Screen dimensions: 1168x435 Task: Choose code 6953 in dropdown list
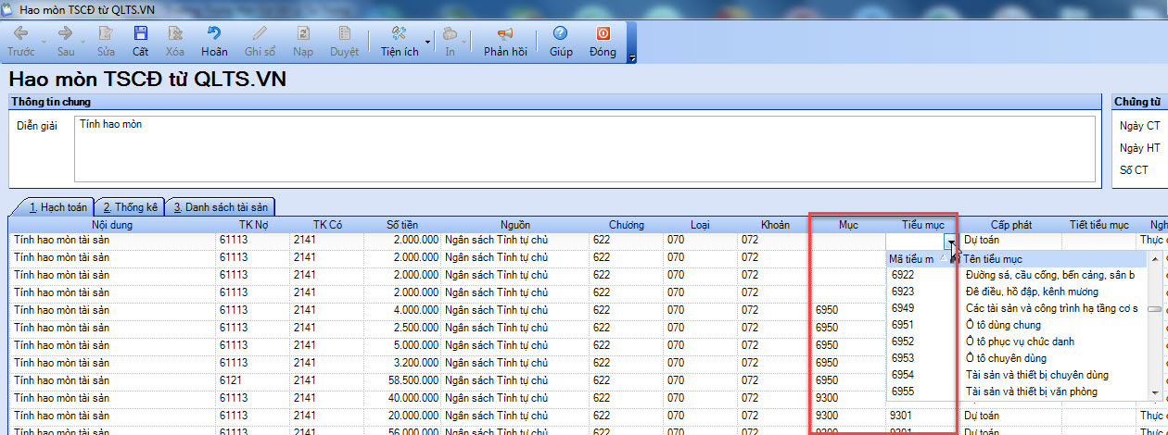pos(903,358)
